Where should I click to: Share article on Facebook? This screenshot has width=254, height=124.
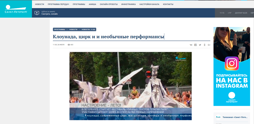pos(196,45)
